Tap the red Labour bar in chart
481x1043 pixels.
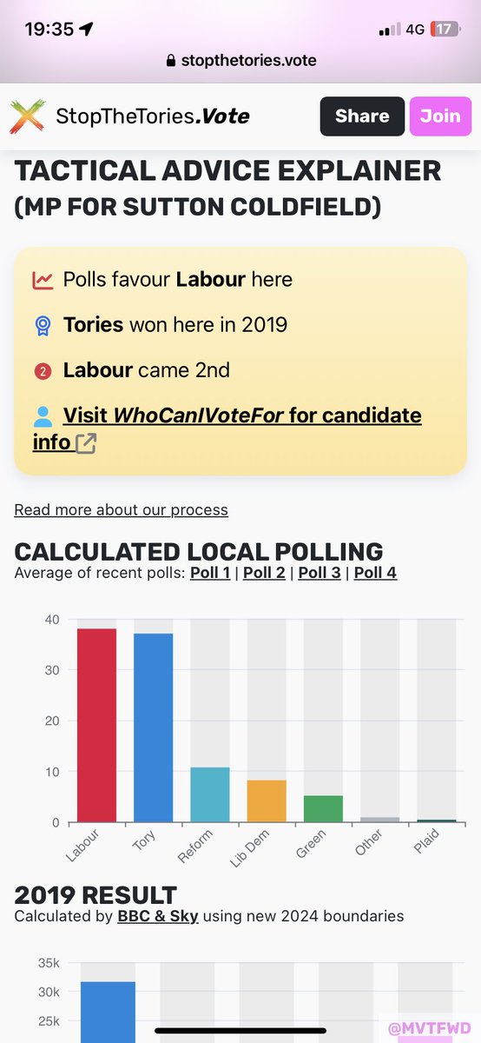pos(96,725)
